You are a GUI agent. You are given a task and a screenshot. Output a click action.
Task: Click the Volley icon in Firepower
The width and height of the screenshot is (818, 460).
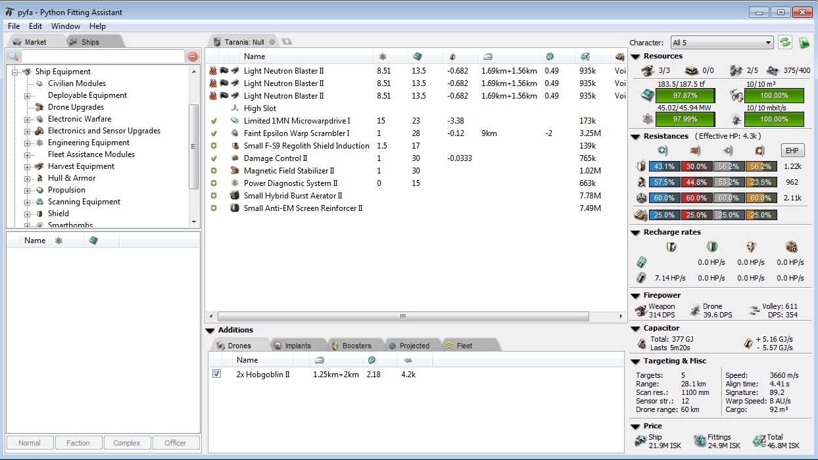coord(754,310)
